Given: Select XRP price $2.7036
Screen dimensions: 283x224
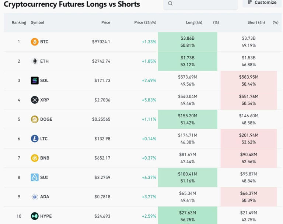Looking at the screenshot, I should (x=102, y=100).
